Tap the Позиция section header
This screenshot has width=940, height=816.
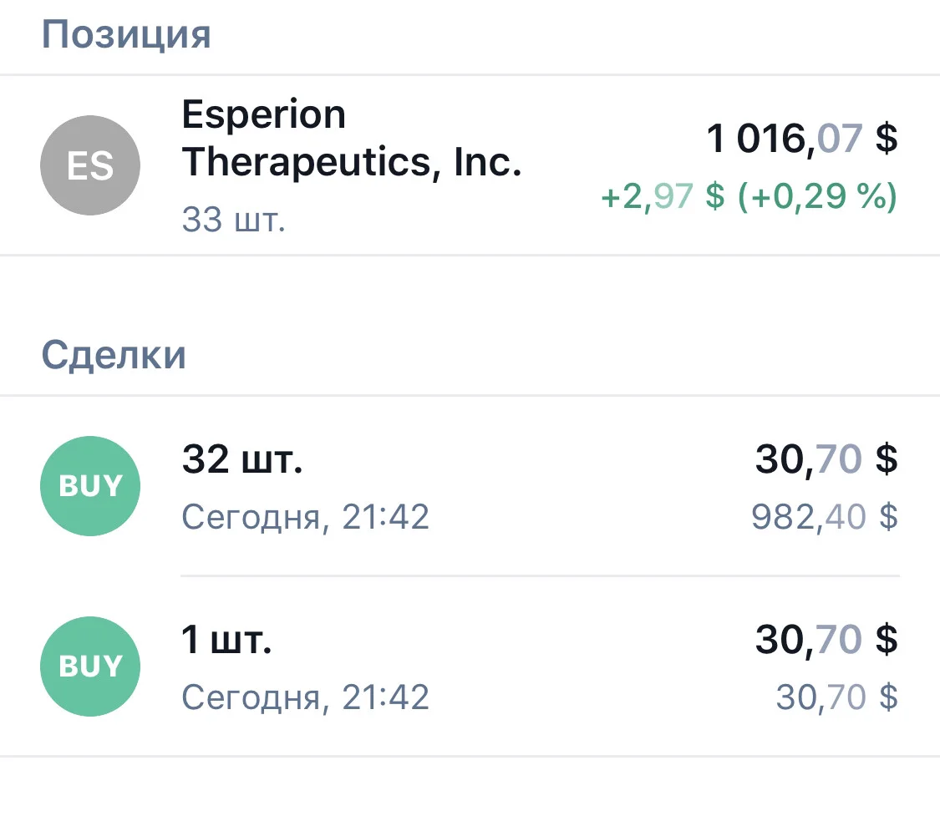coord(126,35)
